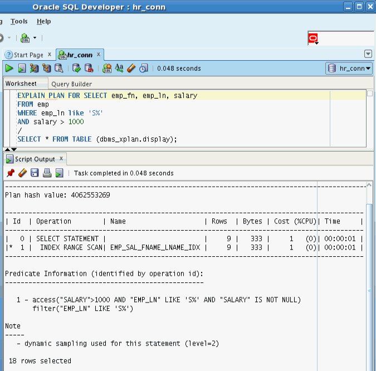Open the SQL worksheet toolbar dropdown arrow
This screenshot has height=371, width=376.
(35, 38)
